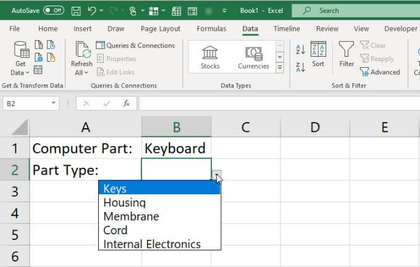The height and width of the screenshot is (267, 420).
Task: Click the Save icon in title bar
Action: coord(76,10)
